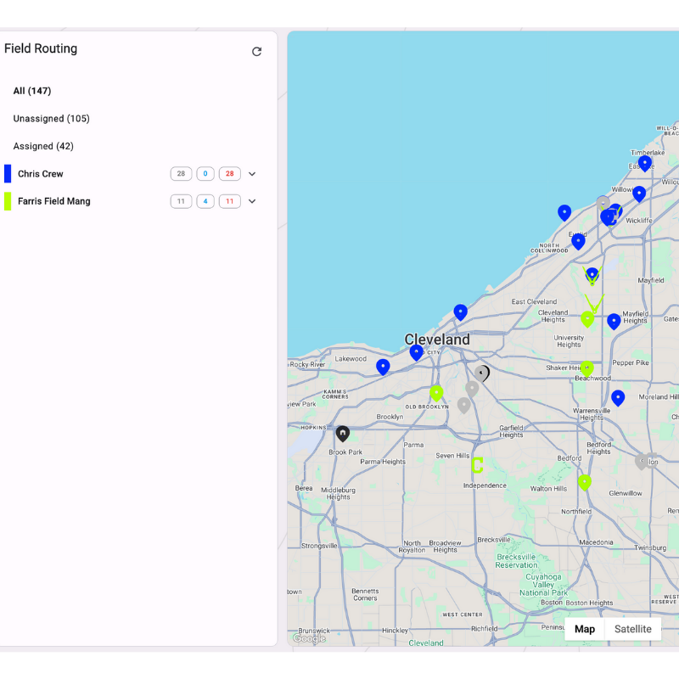Select the blue pin on lakeshore northeast of Cleveland
This screenshot has width=679, height=679.
tap(460, 312)
